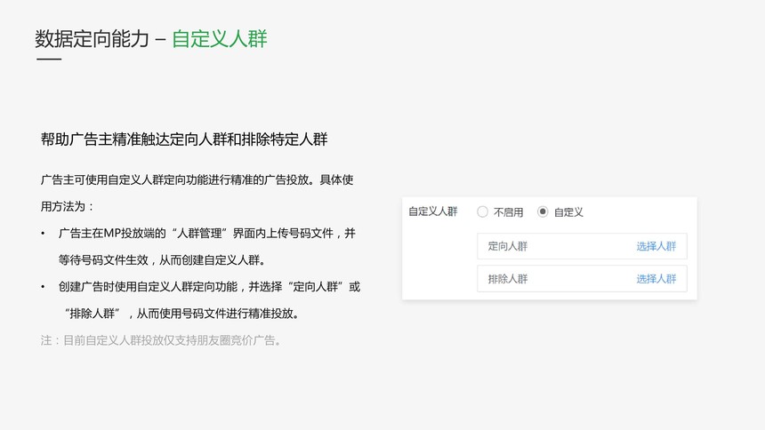Click the 定向人群 input field
Image resolution: width=765 pixels, height=430 pixels.
[x=582, y=246]
